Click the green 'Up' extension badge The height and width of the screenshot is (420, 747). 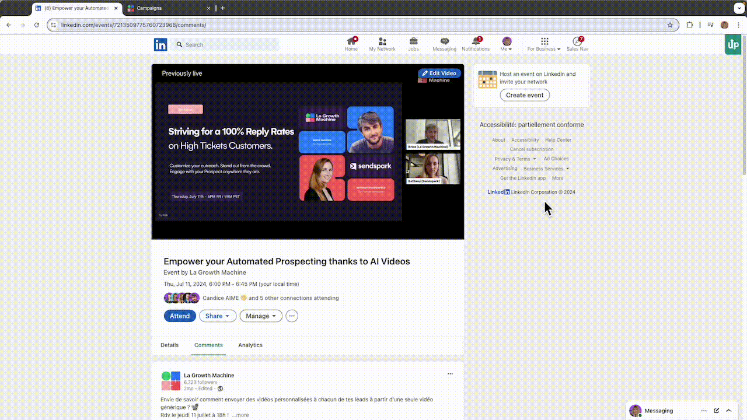732,45
